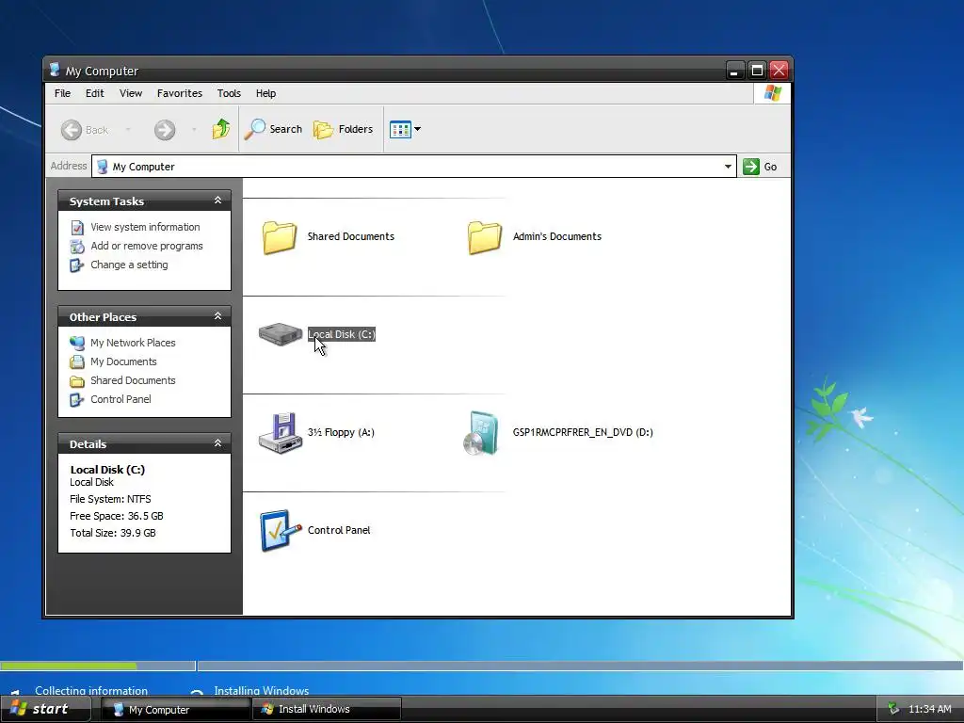Select the Local Disk (C:) label
The width and height of the screenshot is (964, 723).
pyautogui.click(x=341, y=334)
